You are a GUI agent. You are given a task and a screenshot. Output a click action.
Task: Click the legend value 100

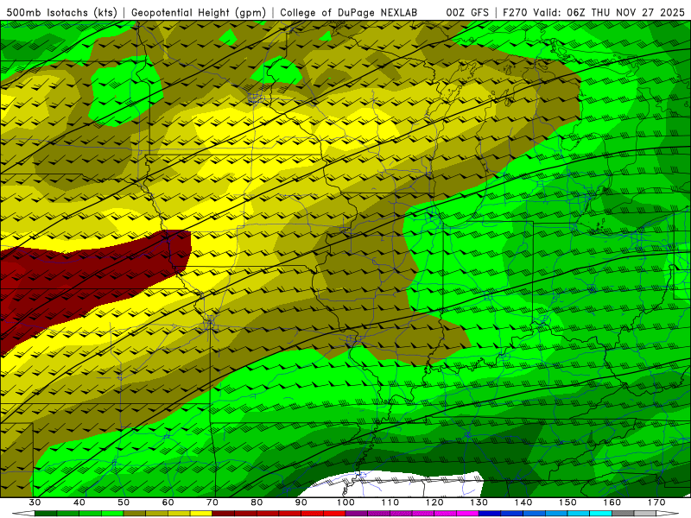click(345, 502)
